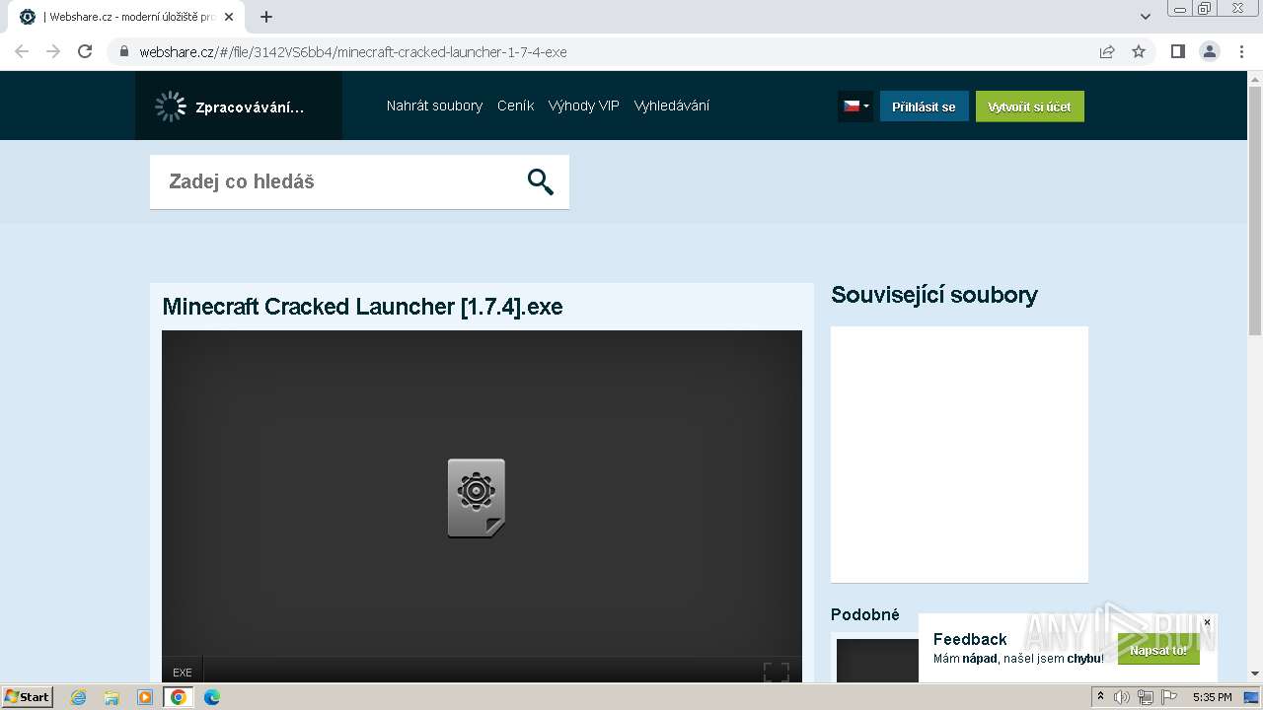The image size is (1263, 710).
Task: Close the Feedback popup
Action: tap(1207, 622)
